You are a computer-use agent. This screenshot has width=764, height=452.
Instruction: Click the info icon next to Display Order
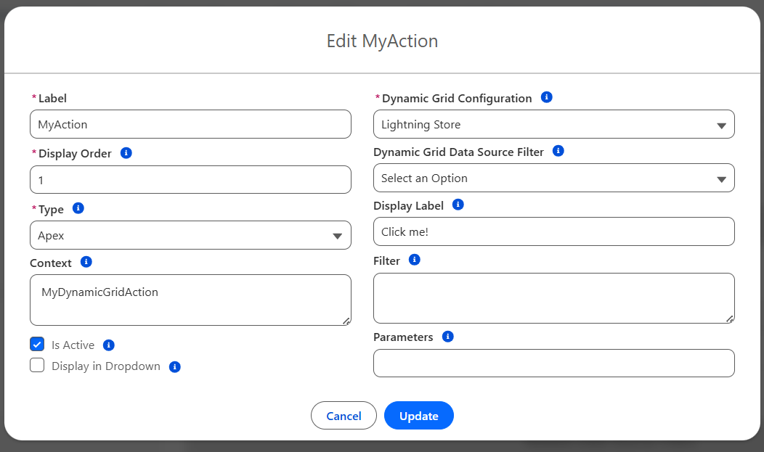tap(126, 153)
